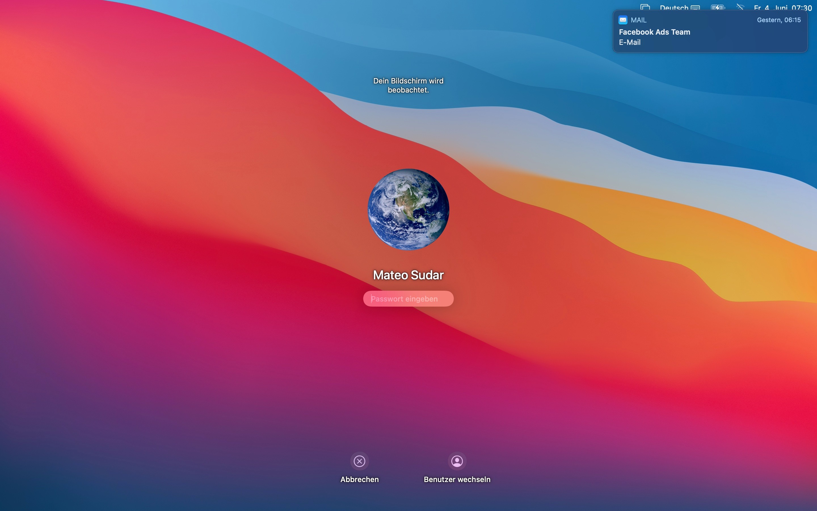This screenshot has height=511, width=817.
Task: Click the Earth user avatar picture
Action: click(408, 210)
